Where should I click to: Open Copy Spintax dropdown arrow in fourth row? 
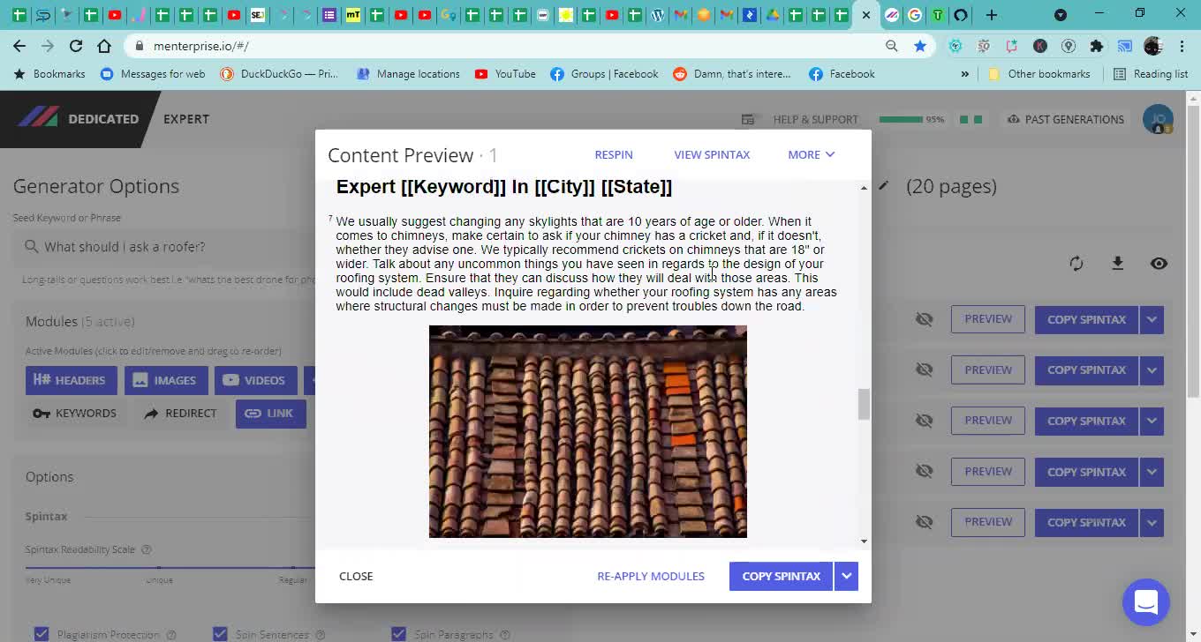1152,472
